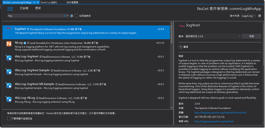Clear the search text with the X icon

coord(65,16)
